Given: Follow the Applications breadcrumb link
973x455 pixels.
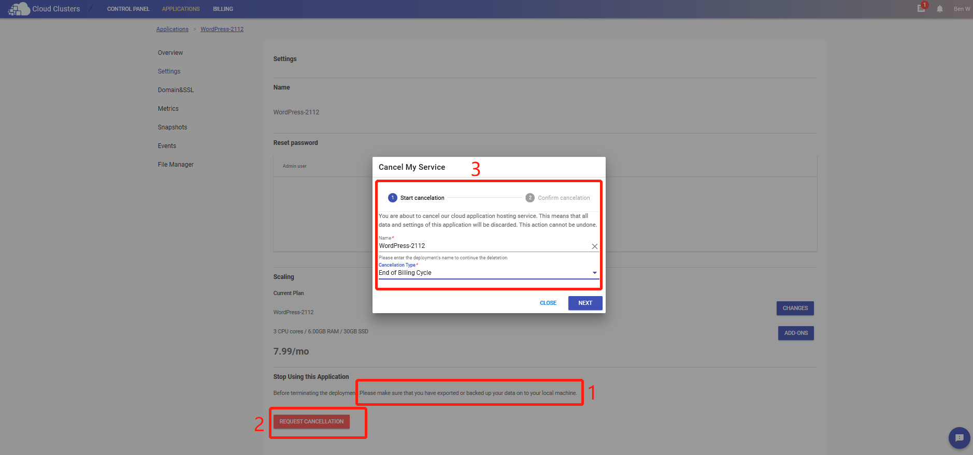Looking at the screenshot, I should coord(173,29).
